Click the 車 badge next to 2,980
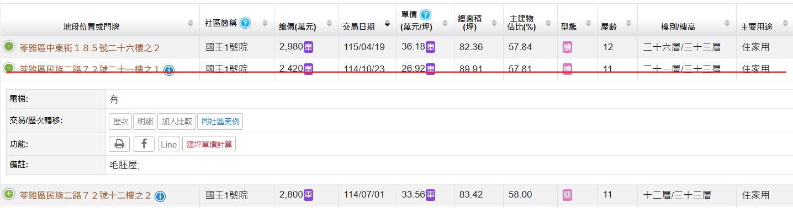The image size is (793, 208). (309, 47)
